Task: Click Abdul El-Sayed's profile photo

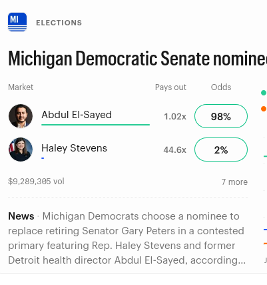Action: click(x=21, y=116)
